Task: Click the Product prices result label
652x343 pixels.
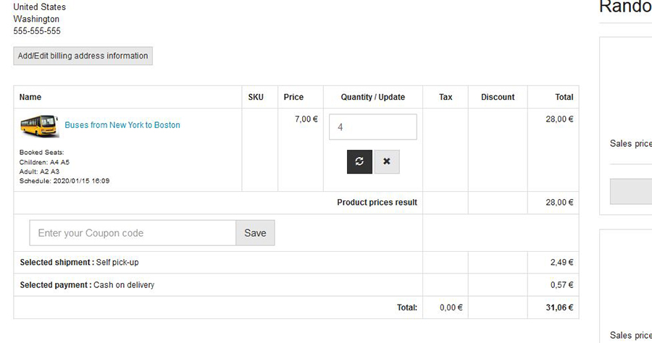Action: tap(377, 203)
